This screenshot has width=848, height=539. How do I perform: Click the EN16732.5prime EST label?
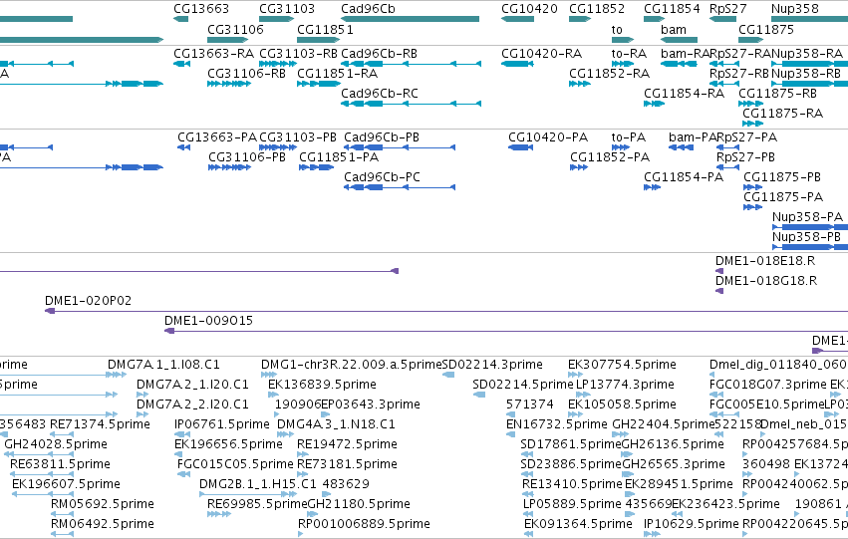coord(556,424)
